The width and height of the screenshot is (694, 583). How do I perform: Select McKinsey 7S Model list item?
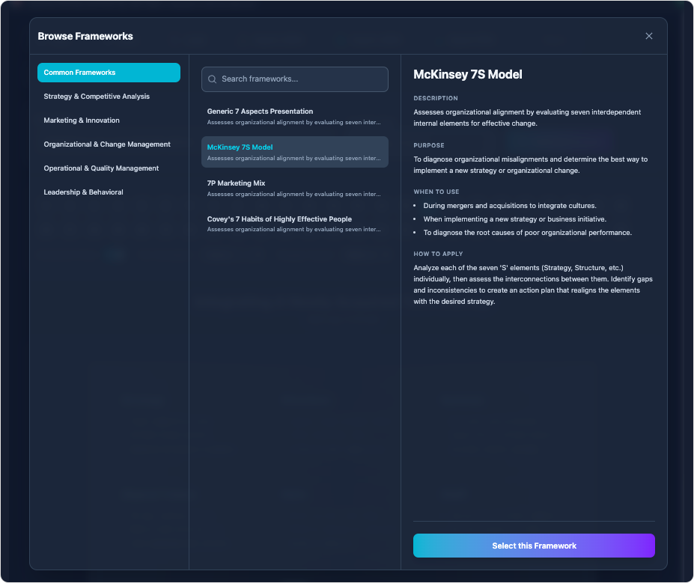coord(294,152)
